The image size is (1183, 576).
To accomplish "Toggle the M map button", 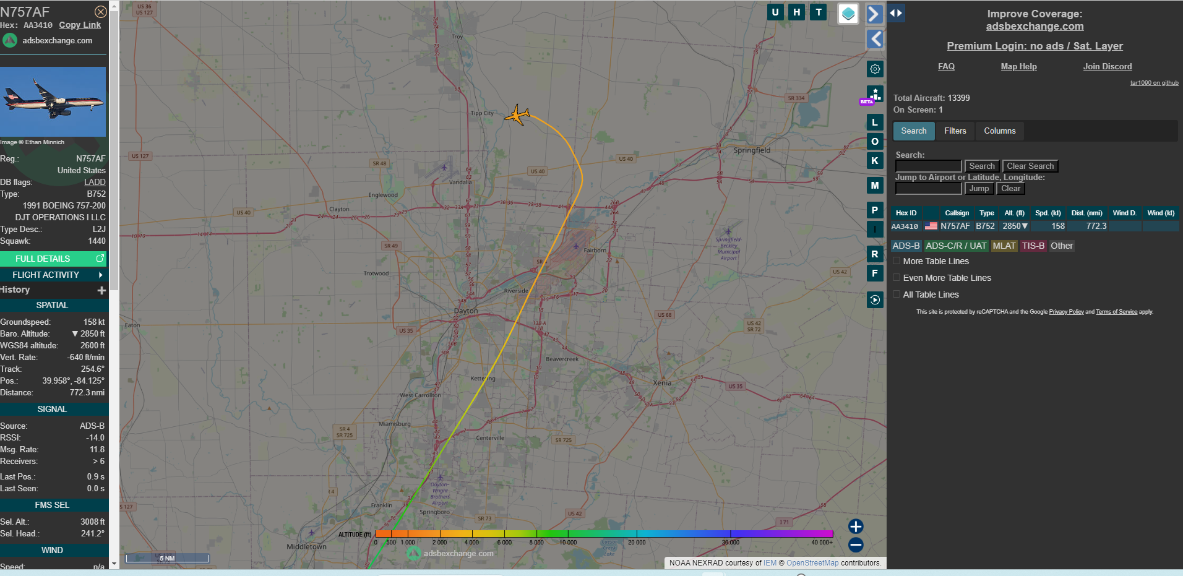I will pos(875,185).
